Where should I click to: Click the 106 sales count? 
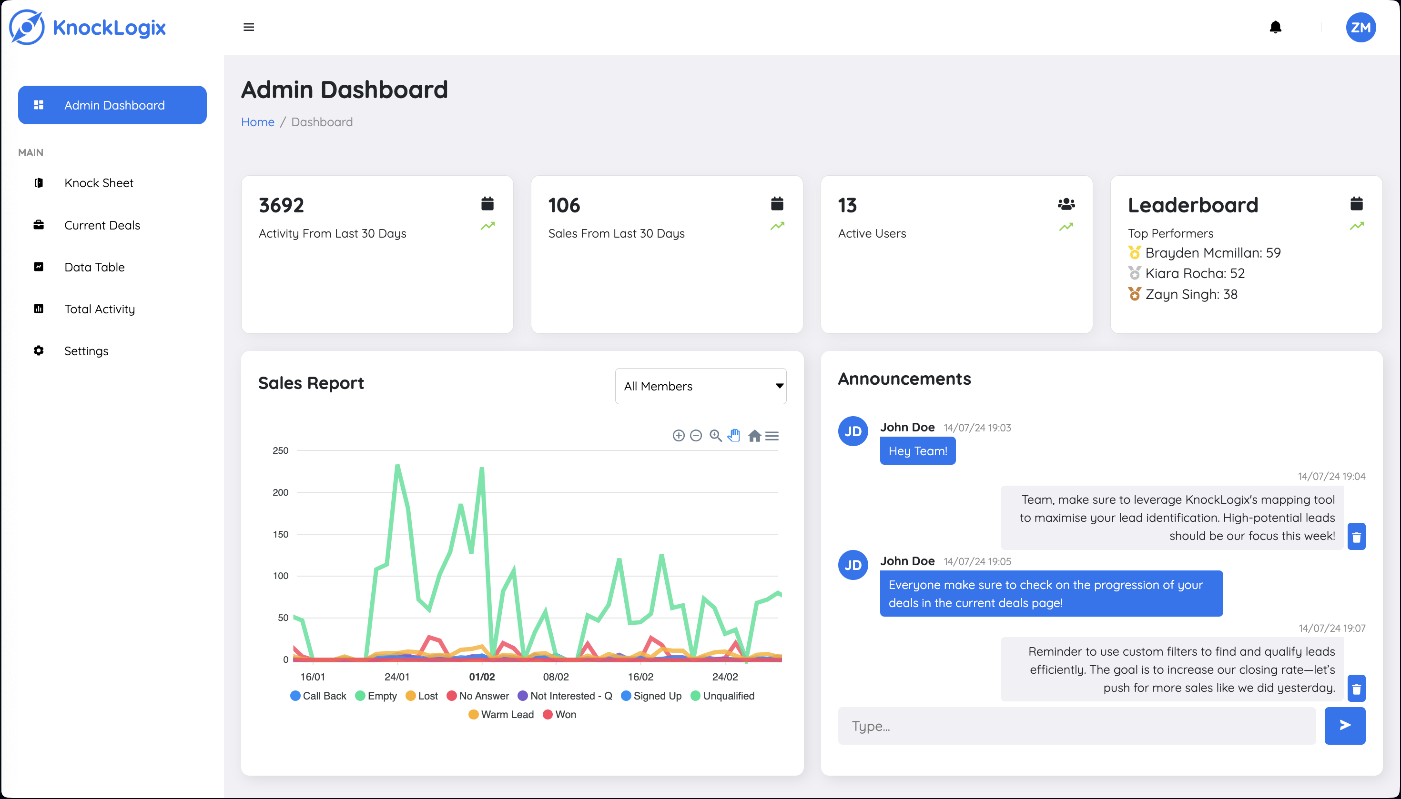tap(564, 205)
